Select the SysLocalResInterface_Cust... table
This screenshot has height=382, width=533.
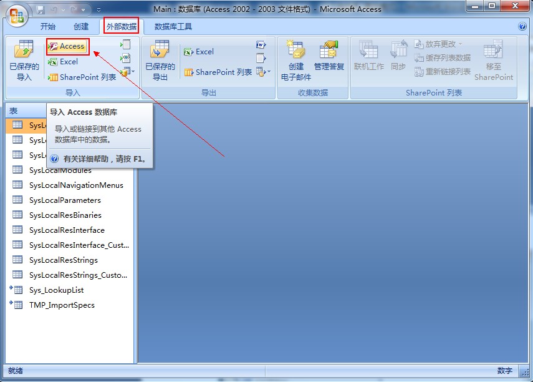click(x=70, y=245)
